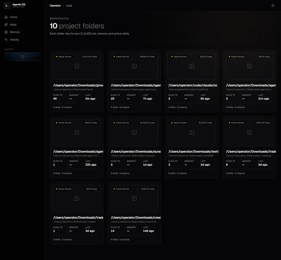The width and height of the screenshot is (281, 260).
Task: Open the Downloads/aura folder title
Action: [x=136, y=151]
